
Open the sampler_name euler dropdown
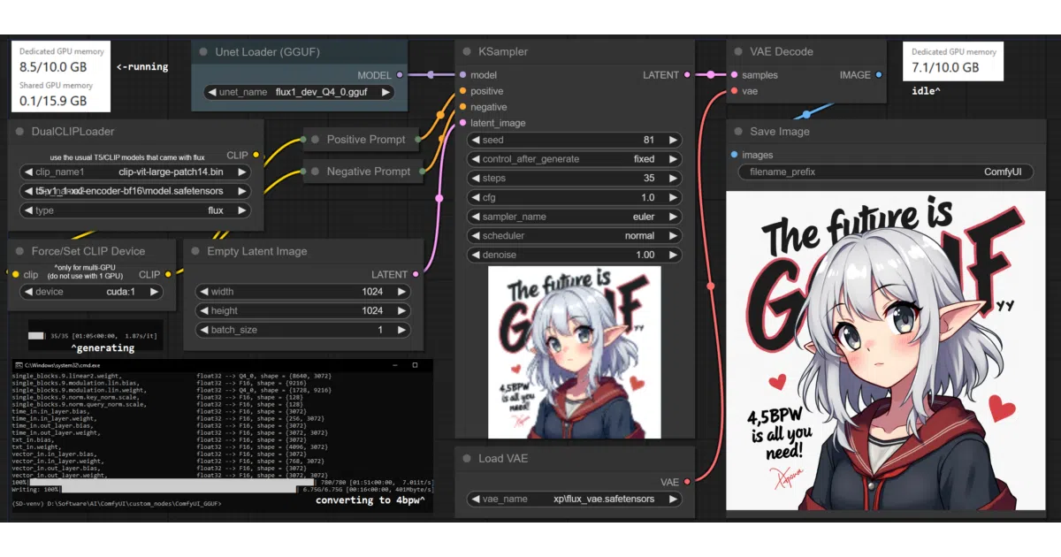(575, 217)
